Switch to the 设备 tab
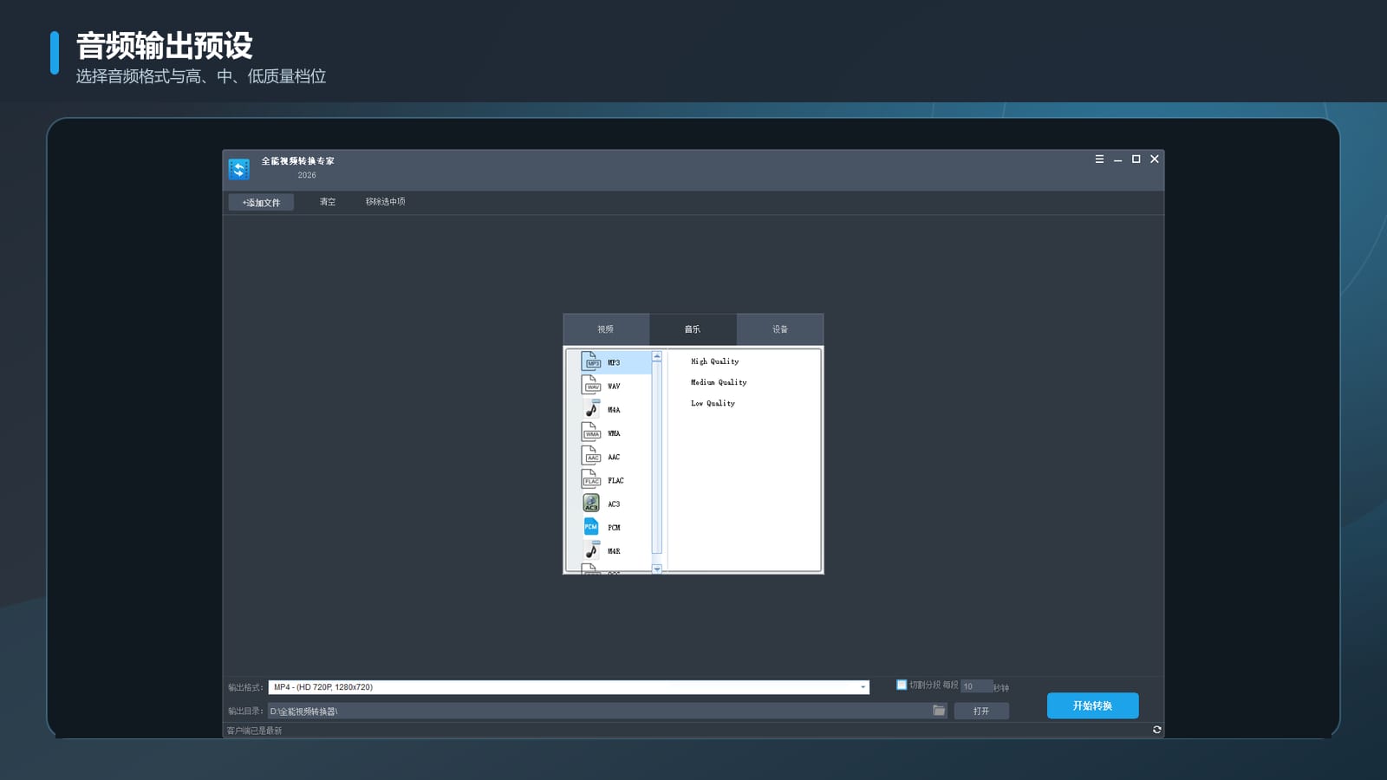 tap(780, 329)
